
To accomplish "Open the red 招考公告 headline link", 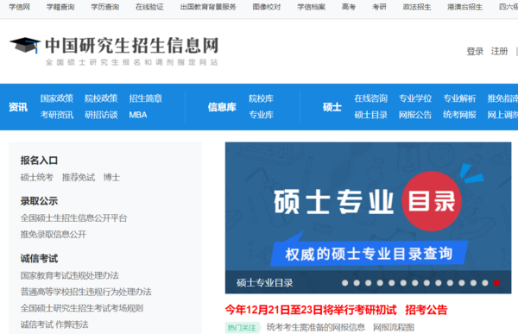I will coord(426,310).
